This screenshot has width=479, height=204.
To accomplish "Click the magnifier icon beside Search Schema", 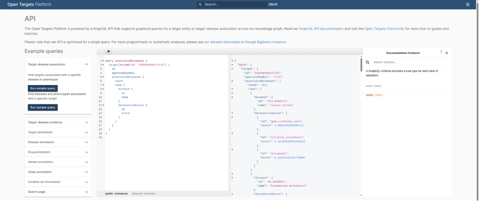I will [368, 62].
